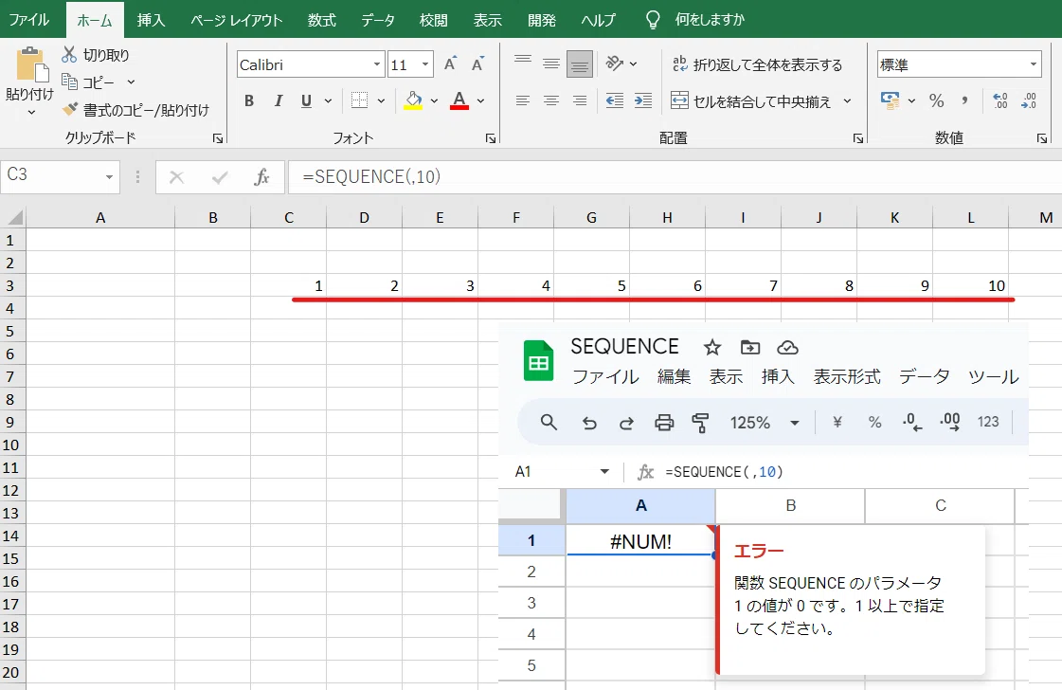Click merge and center (セルを結合して中央揃え)
Viewport: 1062px width, 690px height.
tap(750, 101)
